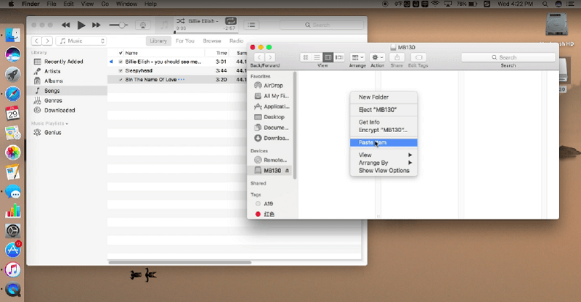Click the repeat icon in iTunes display
Image resolution: width=581 pixels, height=302 pixels.
point(230,22)
